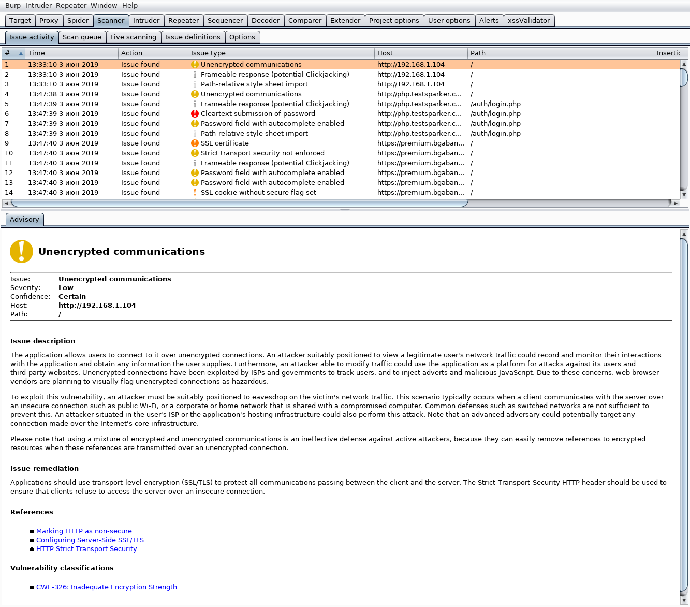This screenshot has height=607, width=690.
Task: Select /auth/login.php path in row 6
Action: tap(495, 114)
